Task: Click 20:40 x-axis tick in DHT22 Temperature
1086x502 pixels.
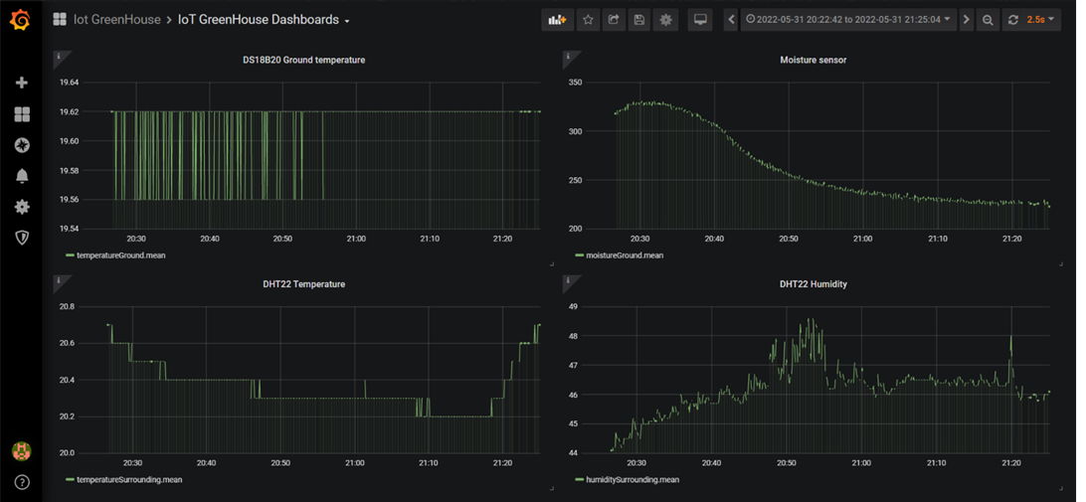Action: tap(207, 462)
